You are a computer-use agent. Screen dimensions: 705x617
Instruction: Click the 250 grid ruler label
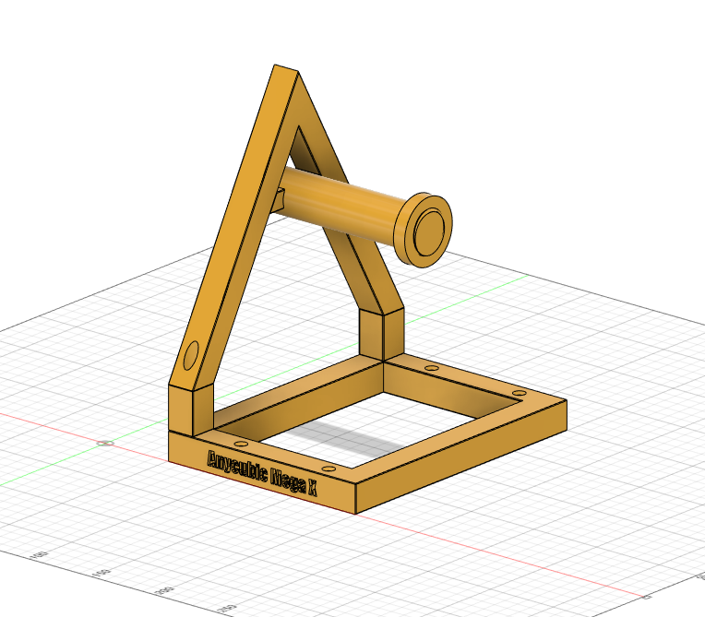(227, 610)
